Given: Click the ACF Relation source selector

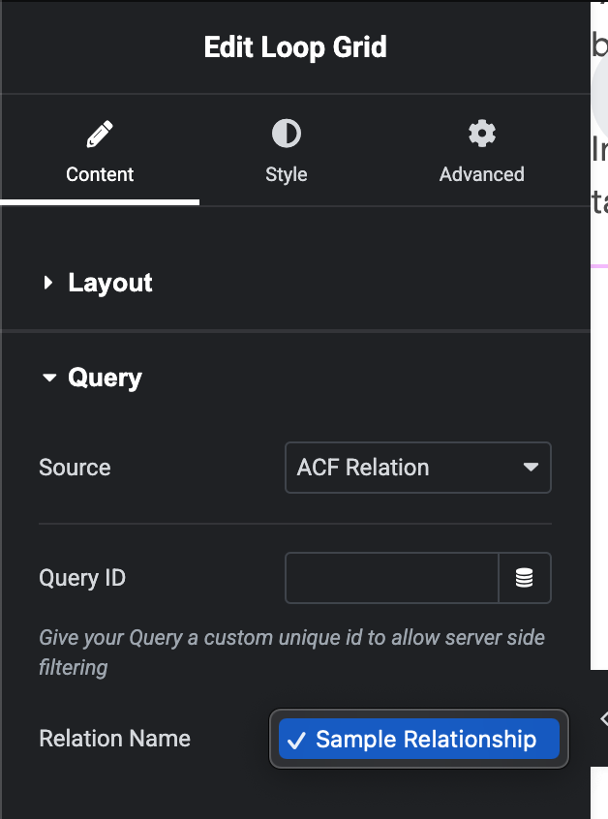Looking at the screenshot, I should point(417,468).
